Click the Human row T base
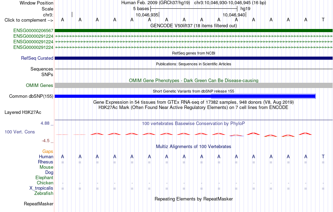 click(323, 156)
